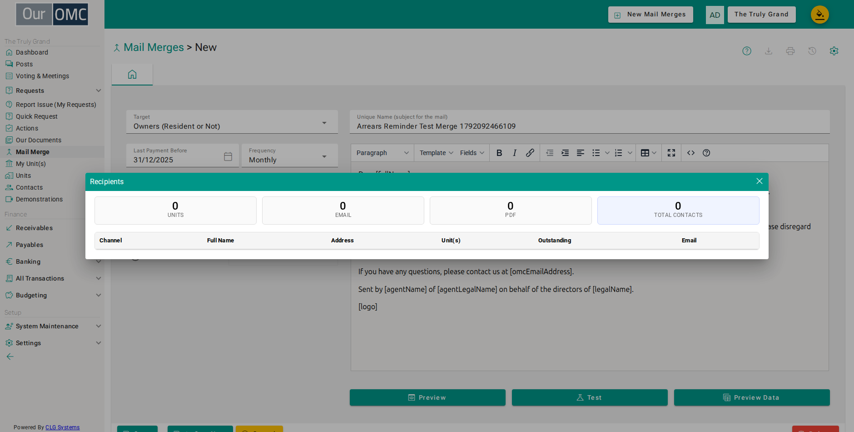Click the Preview Data button
Viewport: 854px width, 432px height.
tap(752, 397)
